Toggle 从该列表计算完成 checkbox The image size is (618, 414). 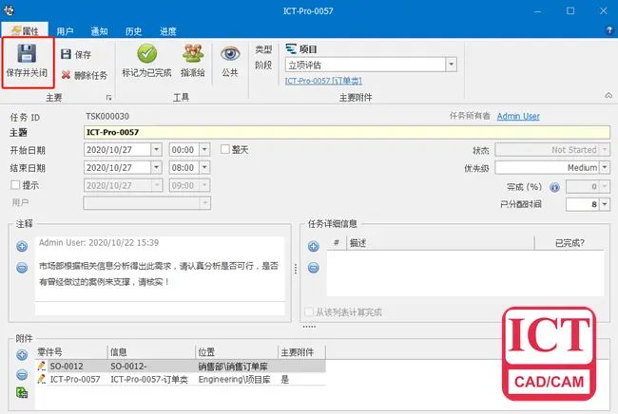pos(309,312)
